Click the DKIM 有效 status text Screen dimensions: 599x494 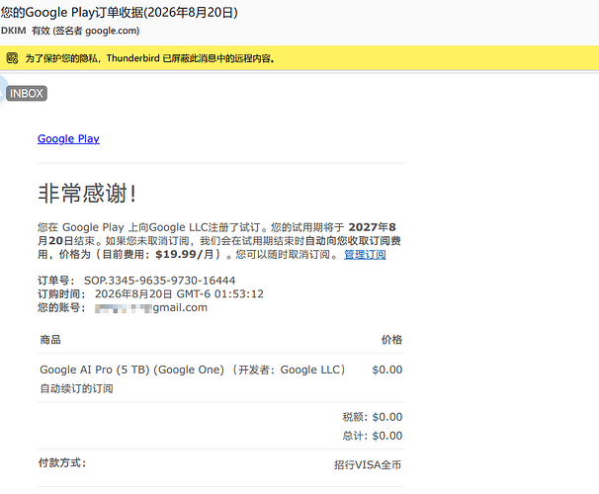pos(70,31)
